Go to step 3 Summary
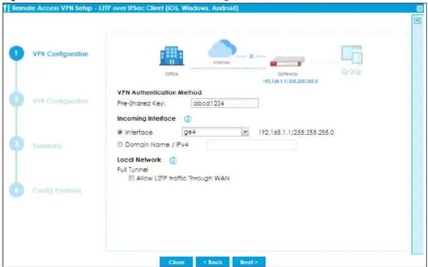 coord(16,144)
